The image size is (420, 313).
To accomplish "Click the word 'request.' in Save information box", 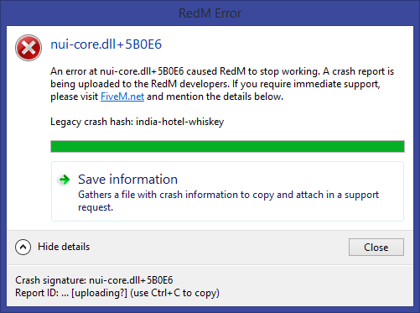I will point(96,207).
